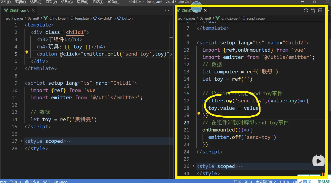
Task: Open the 选择(S) menu
Action: click(36, 2)
